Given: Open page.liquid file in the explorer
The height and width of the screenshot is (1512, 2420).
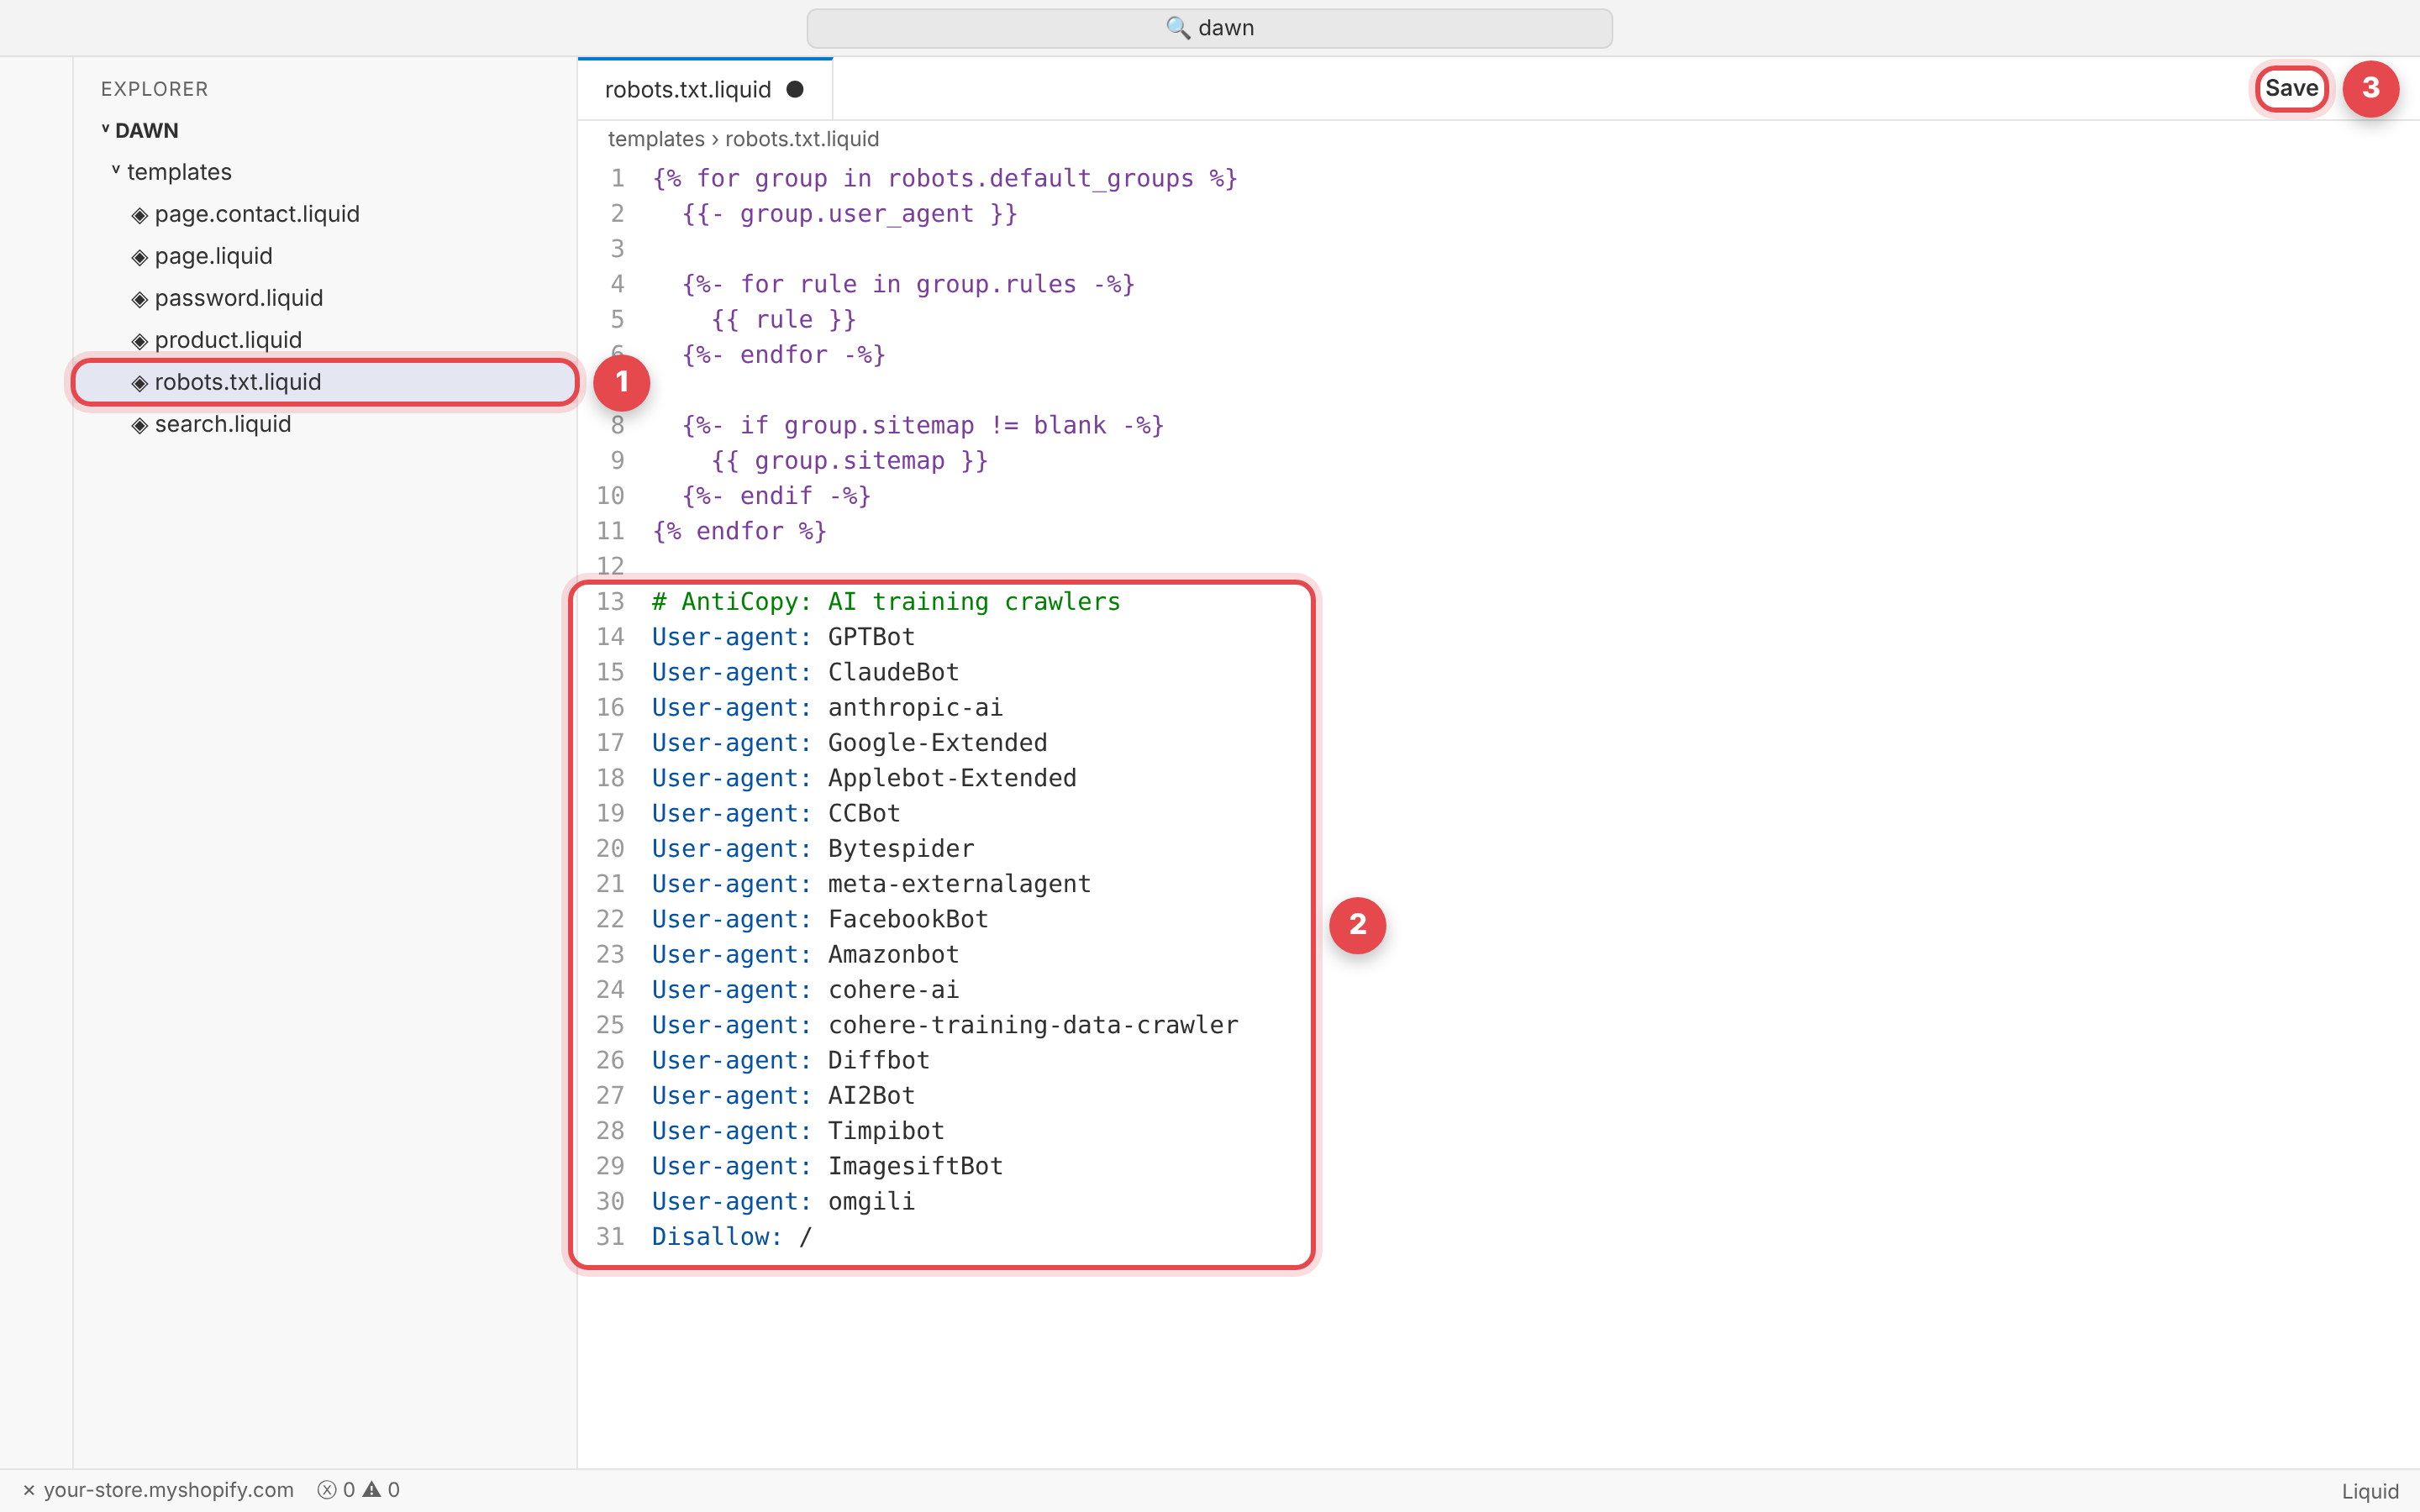Looking at the screenshot, I should [325, 256].
